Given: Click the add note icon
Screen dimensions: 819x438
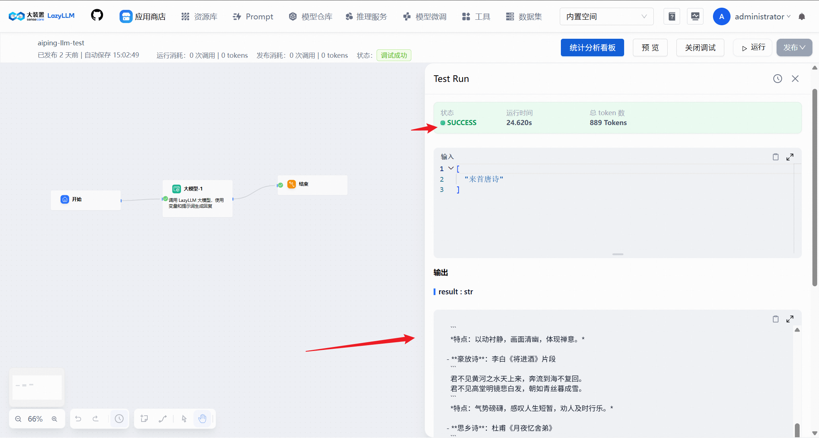Looking at the screenshot, I should pyautogui.click(x=144, y=419).
